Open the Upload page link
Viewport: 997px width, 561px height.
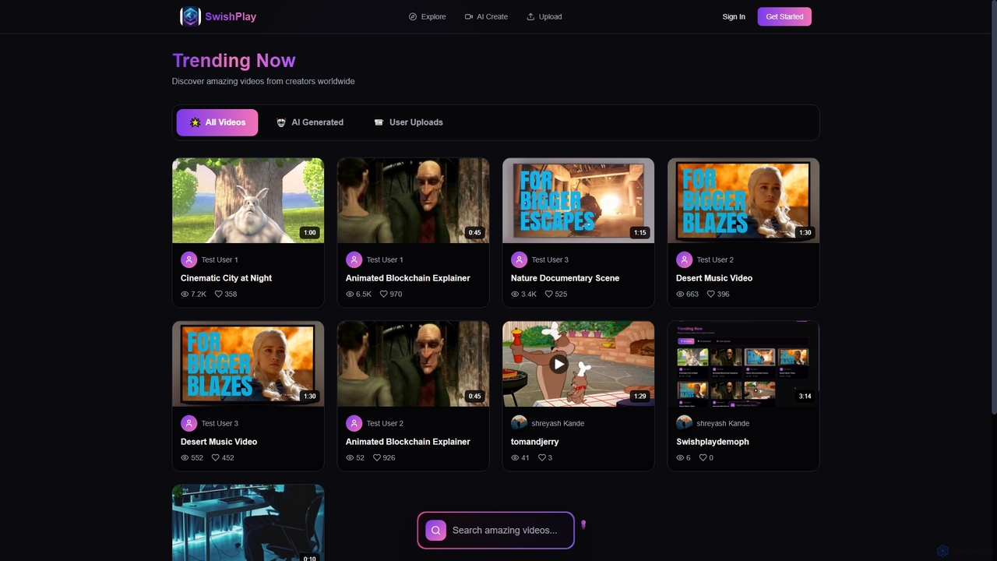click(544, 16)
